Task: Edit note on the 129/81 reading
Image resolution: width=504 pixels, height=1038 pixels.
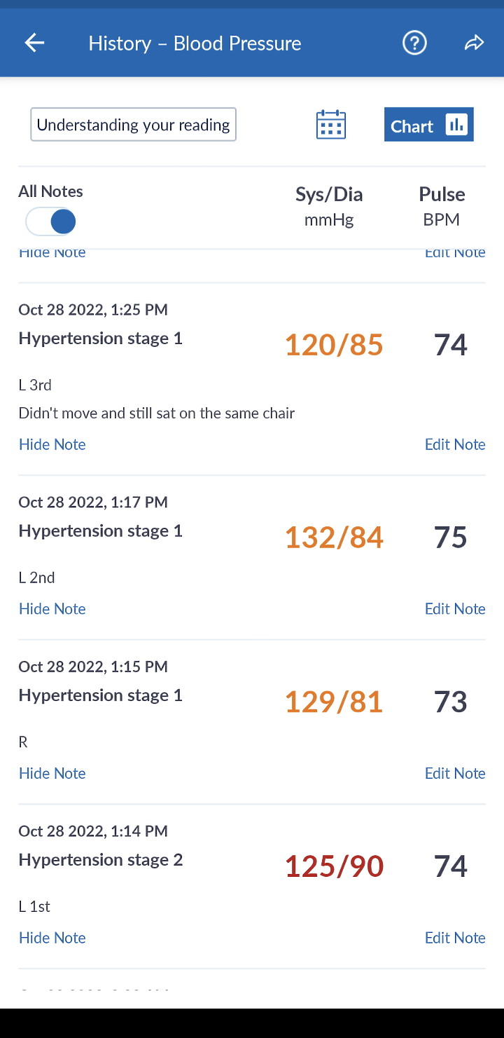Action: point(455,774)
